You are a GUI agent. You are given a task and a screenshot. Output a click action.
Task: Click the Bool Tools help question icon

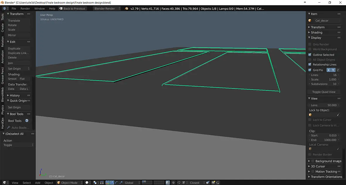27,121
